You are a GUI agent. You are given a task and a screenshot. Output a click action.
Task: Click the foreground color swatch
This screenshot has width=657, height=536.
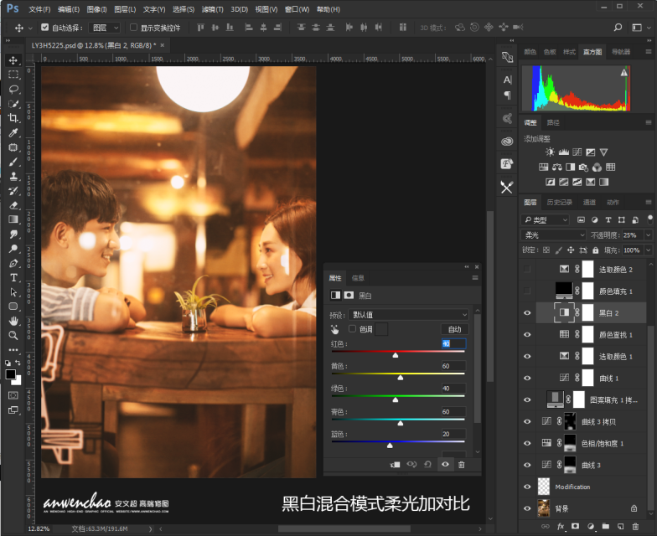tap(10, 374)
